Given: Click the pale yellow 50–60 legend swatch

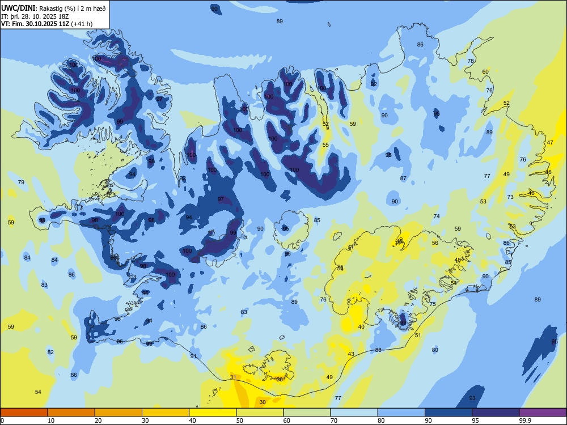Looking at the screenshot, I should [260, 413].
